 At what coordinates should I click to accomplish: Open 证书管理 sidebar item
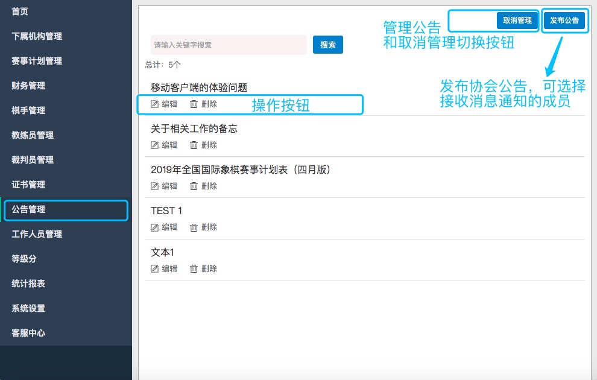[x=28, y=185]
